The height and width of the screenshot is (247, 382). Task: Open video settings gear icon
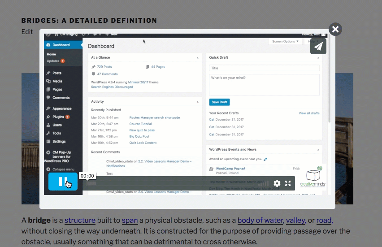pyautogui.click(x=277, y=183)
